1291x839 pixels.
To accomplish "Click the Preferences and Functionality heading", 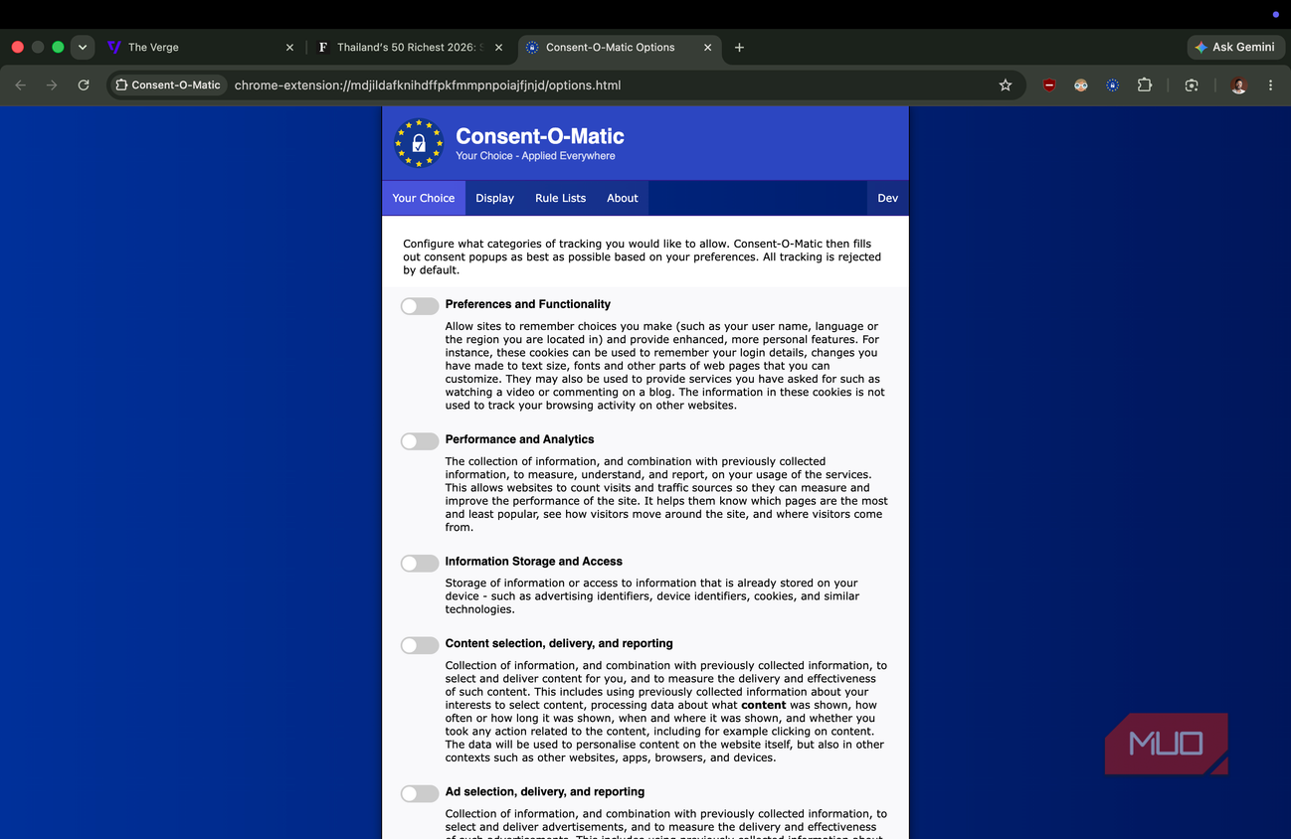I will pos(528,304).
